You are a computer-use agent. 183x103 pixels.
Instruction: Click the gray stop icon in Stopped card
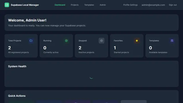click(x=102, y=41)
